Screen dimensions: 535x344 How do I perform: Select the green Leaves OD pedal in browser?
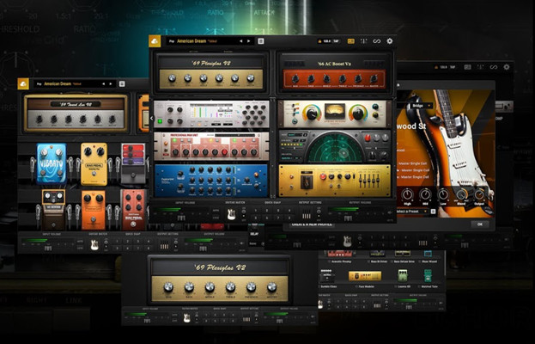pyautogui.click(x=403, y=275)
